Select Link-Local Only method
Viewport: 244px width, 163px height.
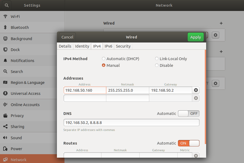pos(171,59)
